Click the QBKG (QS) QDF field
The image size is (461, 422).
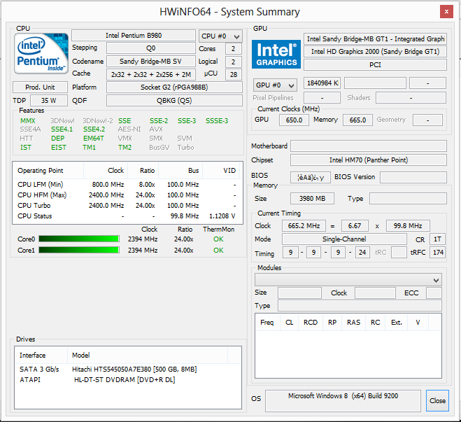tap(174, 101)
